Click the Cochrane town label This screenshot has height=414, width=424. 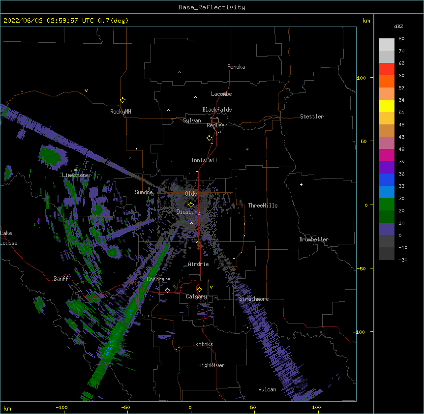158,279
